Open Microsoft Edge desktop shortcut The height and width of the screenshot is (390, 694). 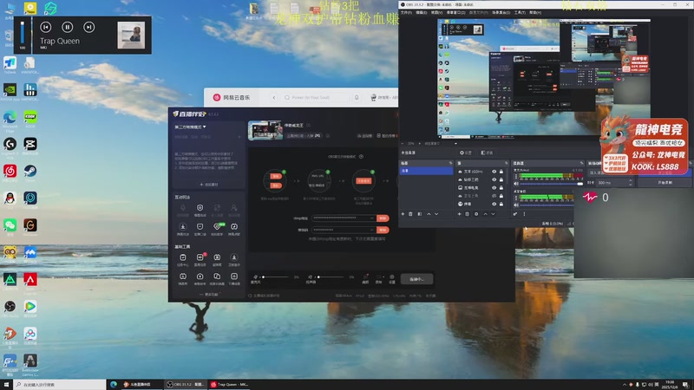pos(10,117)
